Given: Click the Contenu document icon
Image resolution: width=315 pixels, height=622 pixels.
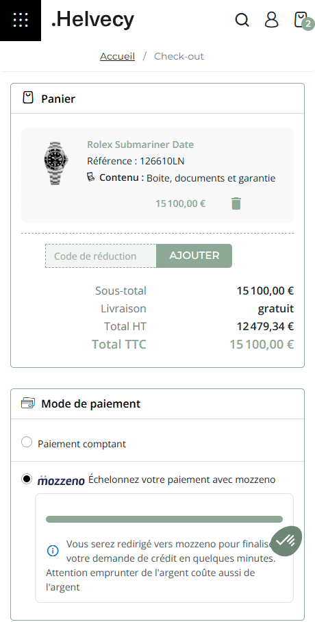Looking at the screenshot, I should pyautogui.click(x=91, y=177).
